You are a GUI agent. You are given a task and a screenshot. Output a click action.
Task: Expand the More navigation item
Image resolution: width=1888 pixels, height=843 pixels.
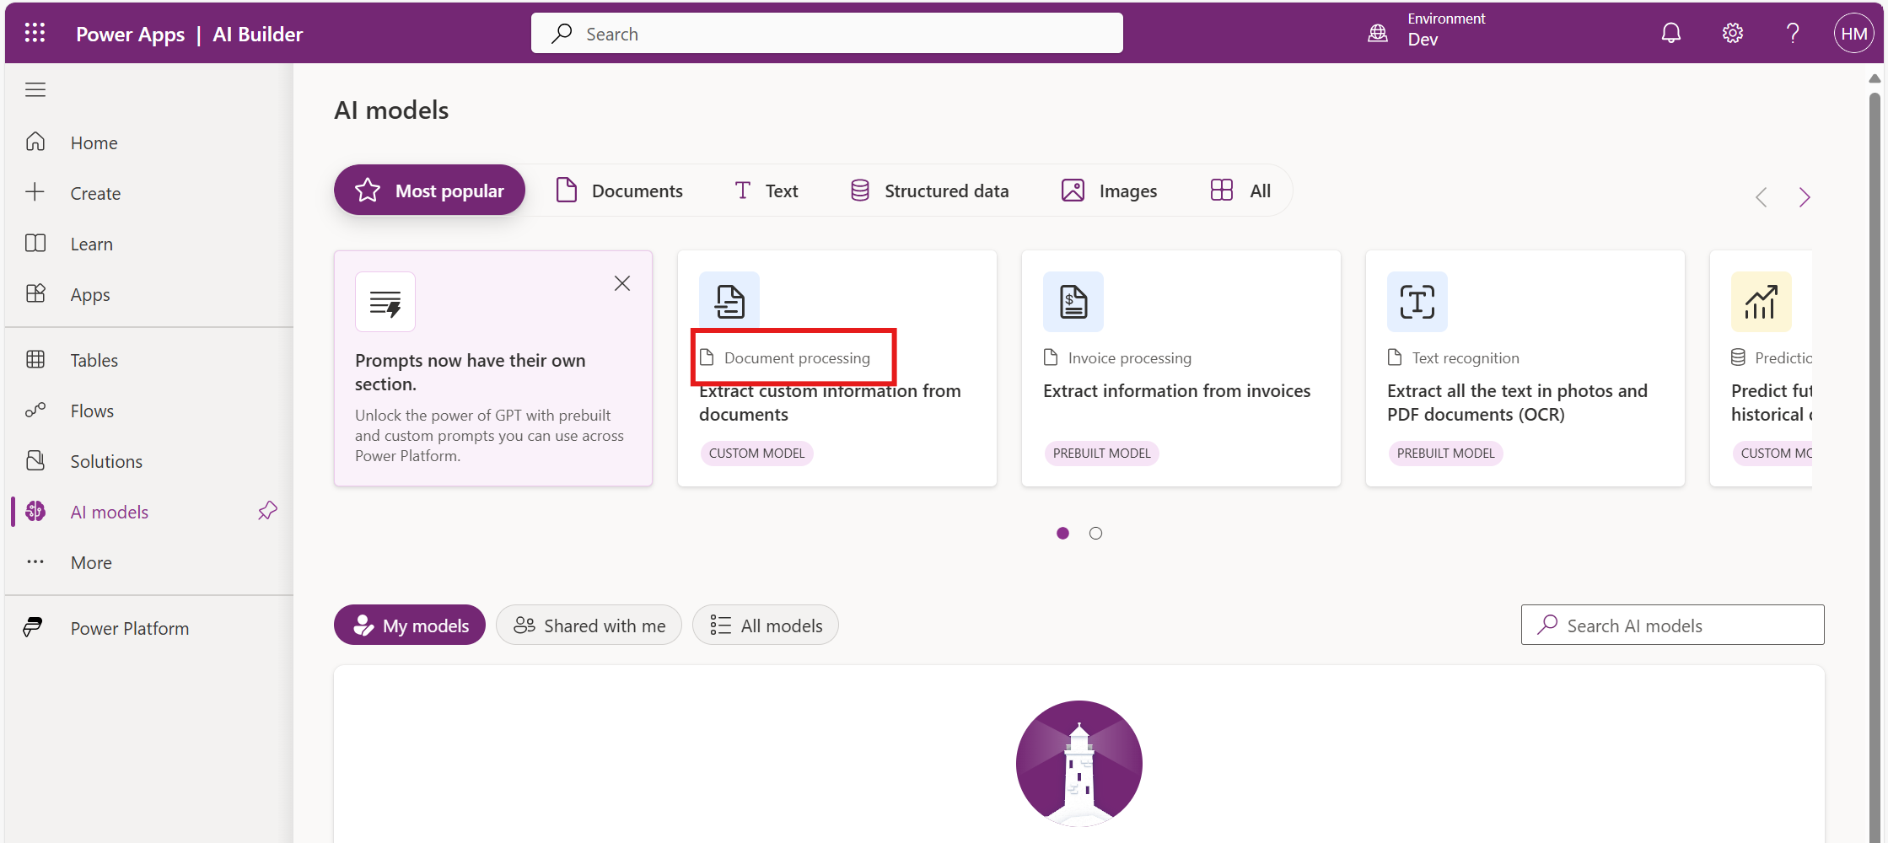[91, 562]
